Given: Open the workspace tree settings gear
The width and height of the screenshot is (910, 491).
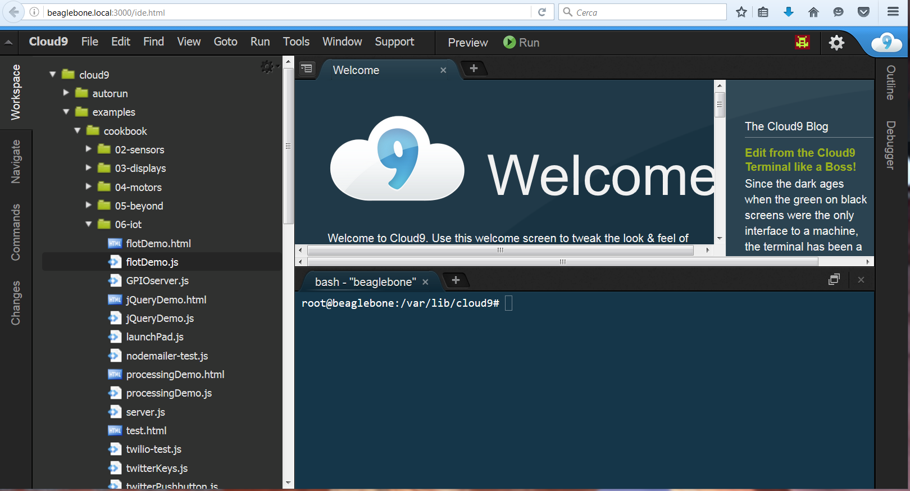Looking at the screenshot, I should 267,67.
